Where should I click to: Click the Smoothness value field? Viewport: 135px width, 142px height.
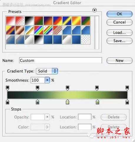click(38, 80)
